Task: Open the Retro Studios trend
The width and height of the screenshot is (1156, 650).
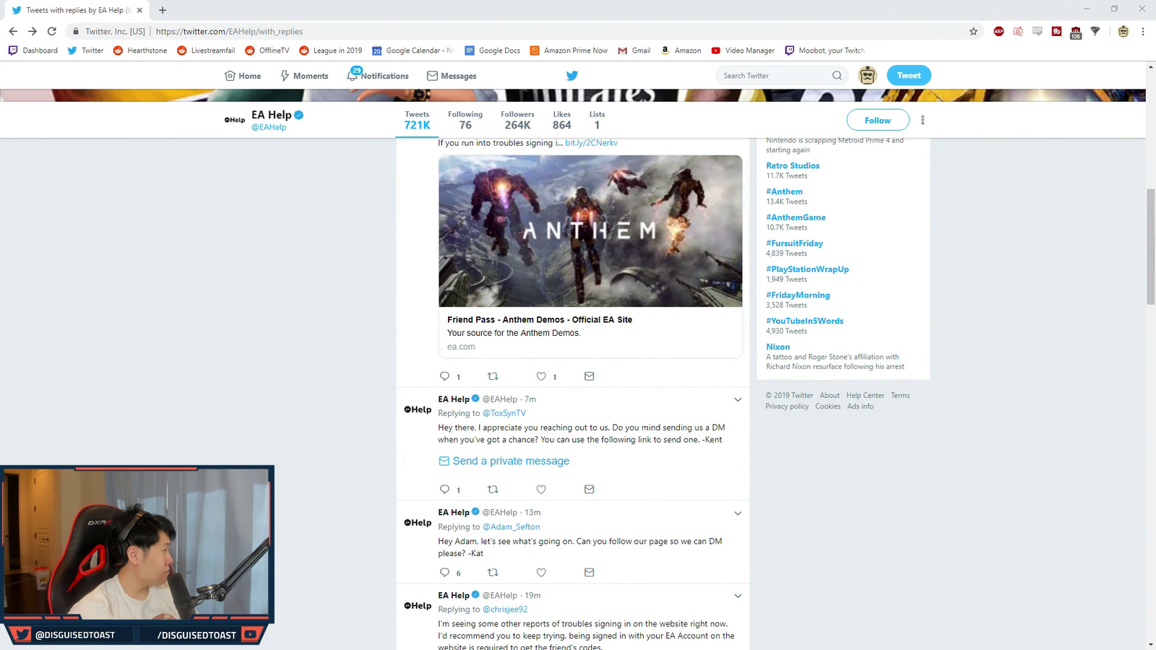Action: [793, 165]
